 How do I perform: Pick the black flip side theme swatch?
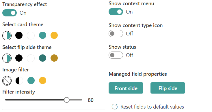pos(19,58)
